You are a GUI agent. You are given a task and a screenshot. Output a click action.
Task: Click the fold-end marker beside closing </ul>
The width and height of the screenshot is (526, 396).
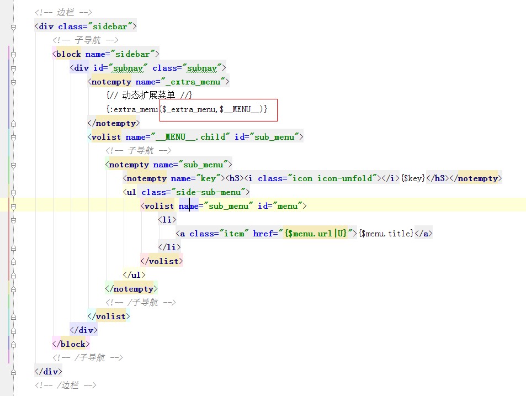tap(13, 274)
